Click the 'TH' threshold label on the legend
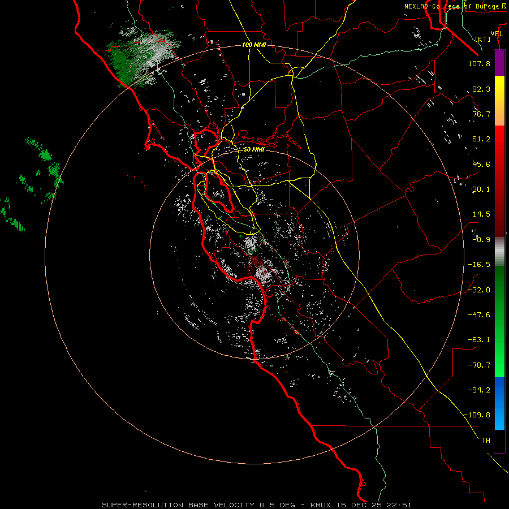Screen dimensions: 509x509 (x=486, y=441)
